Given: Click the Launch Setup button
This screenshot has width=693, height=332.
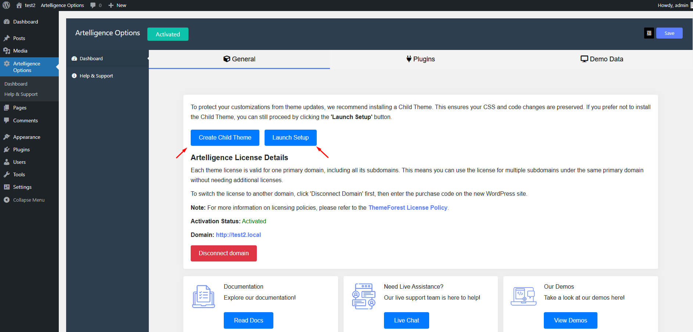Looking at the screenshot, I should pos(290,137).
